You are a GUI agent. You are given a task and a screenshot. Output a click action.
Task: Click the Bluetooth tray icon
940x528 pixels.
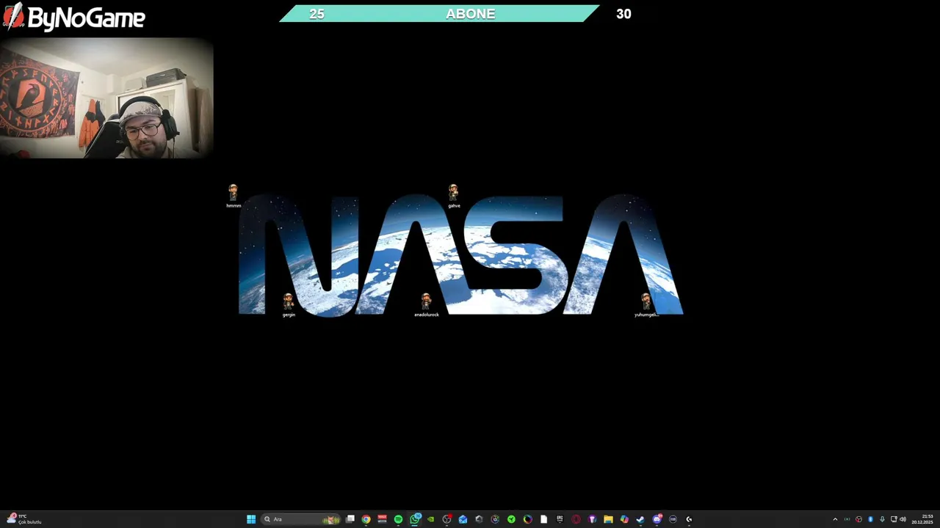[871, 519]
